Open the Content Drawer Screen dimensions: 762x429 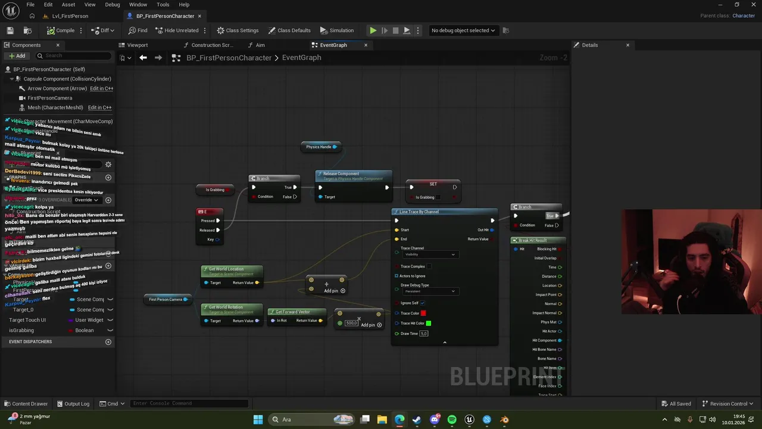click(26, 404)
